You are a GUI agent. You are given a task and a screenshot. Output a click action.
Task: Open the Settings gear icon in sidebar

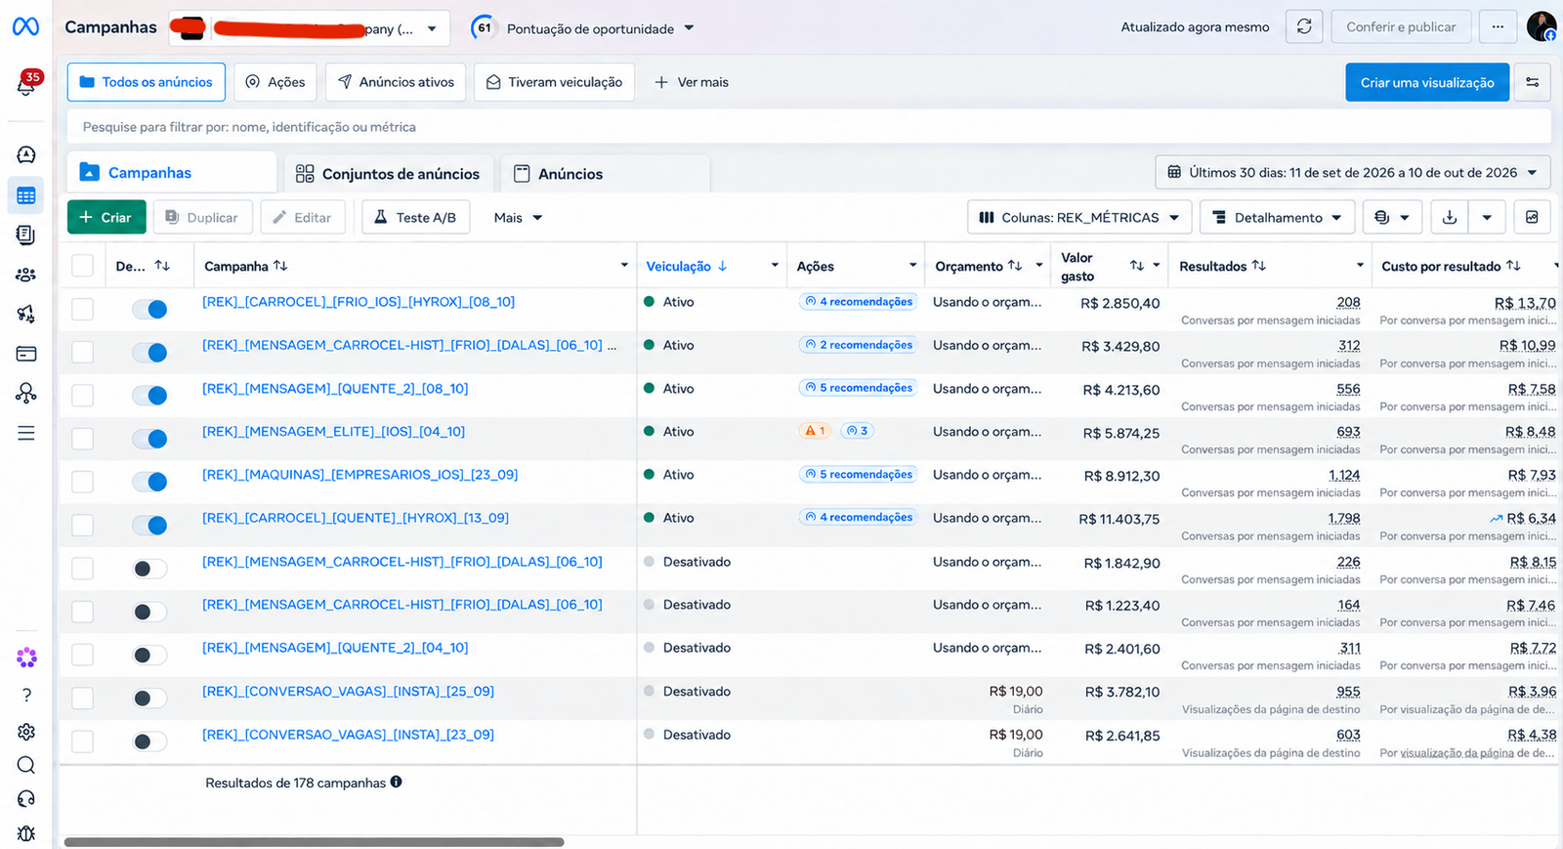pos(26,732)
